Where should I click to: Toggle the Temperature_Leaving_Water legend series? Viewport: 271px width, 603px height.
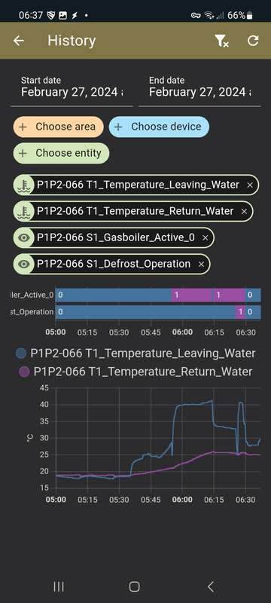click(x=135, y=353)
